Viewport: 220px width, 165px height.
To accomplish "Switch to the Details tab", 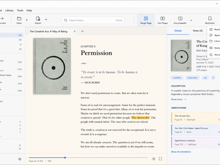I will coord(178,31).
